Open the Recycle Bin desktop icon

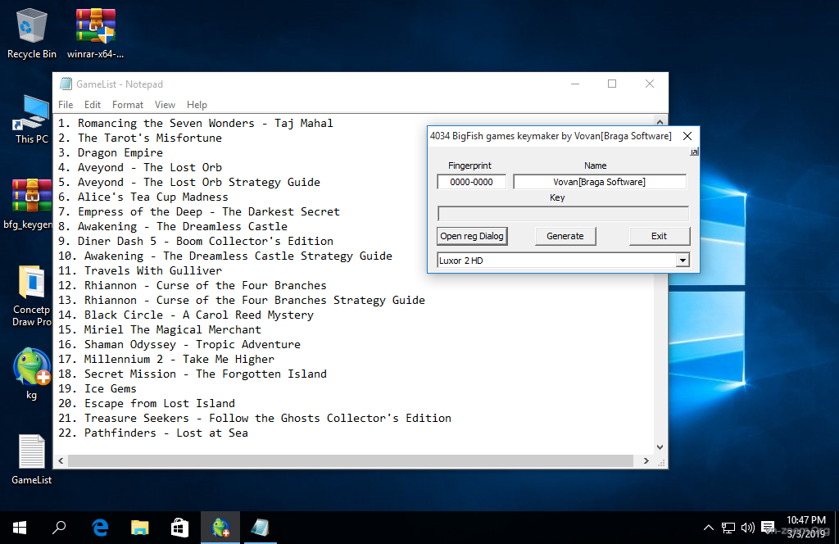coord(32,33)
